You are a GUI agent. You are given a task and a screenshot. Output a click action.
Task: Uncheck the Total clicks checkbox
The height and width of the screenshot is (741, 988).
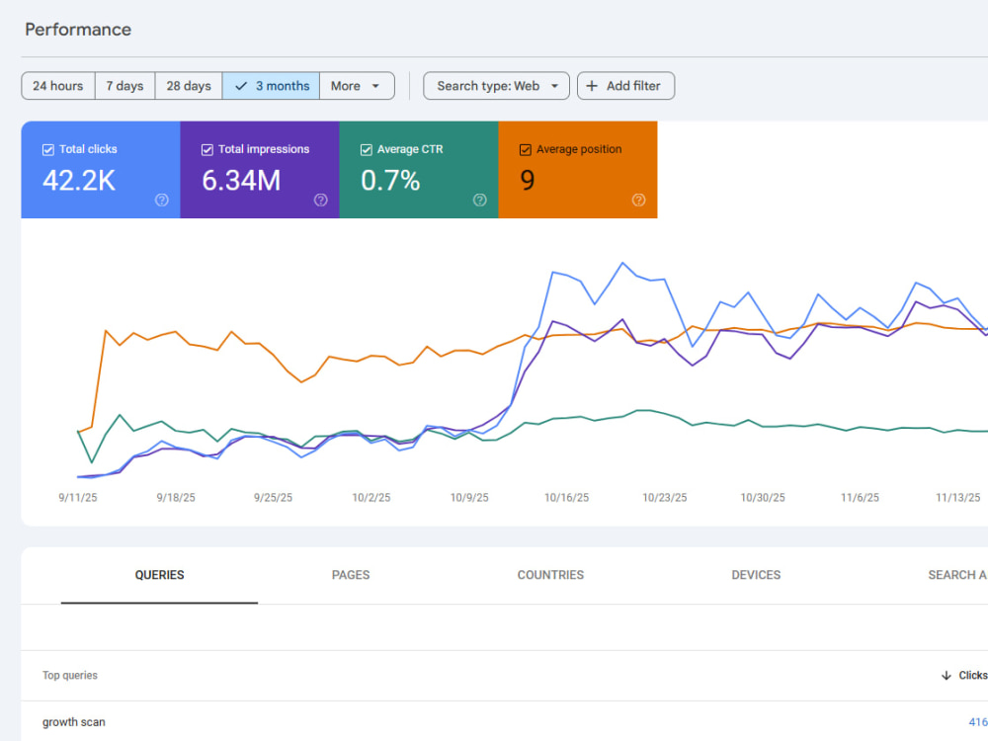[47, 149]
